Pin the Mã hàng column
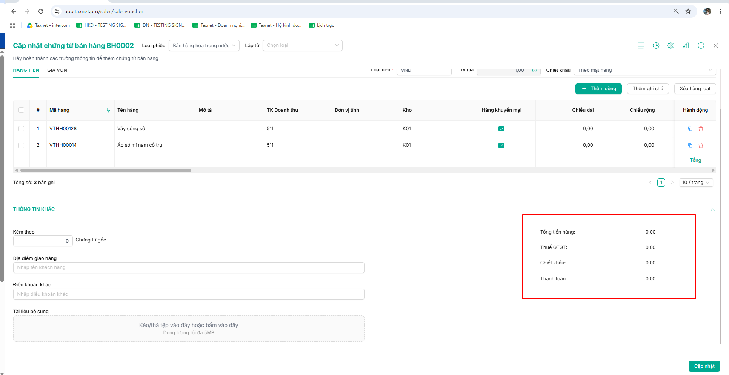 coord(108,110)
